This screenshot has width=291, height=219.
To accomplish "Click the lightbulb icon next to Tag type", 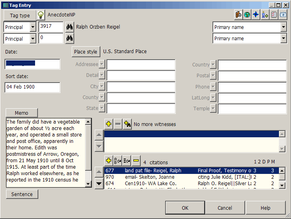I will pos(41,15).
